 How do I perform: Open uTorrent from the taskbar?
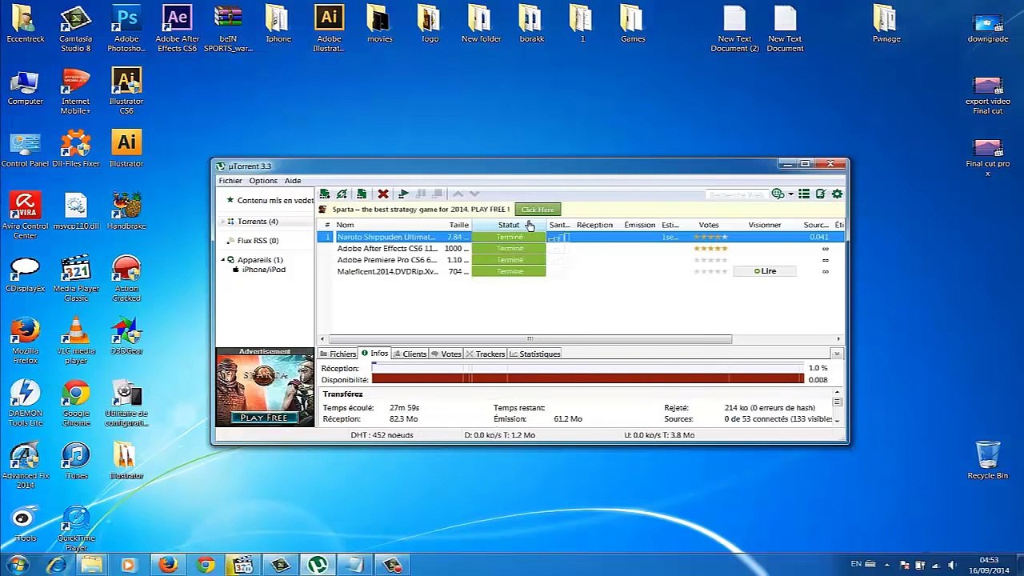click(x=318, y=565)
